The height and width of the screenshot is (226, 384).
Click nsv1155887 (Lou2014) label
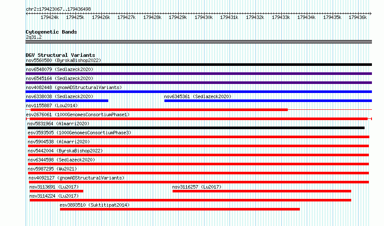pyautogui.click(x=52, y=105)
